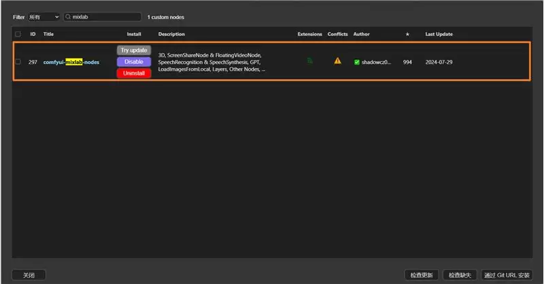Check the box for row 297

coord(18,62)
